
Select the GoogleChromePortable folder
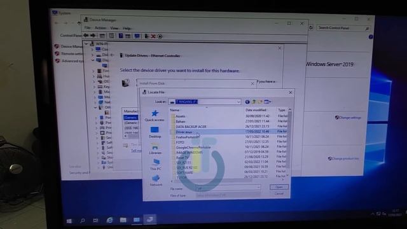pos(193,148)
